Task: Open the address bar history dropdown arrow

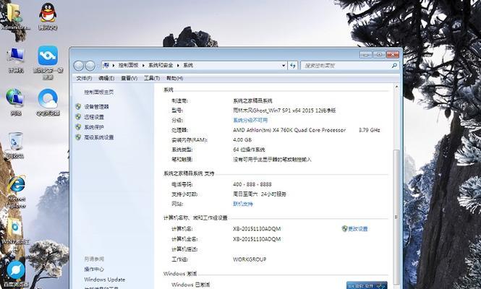Action: click(284, 65)
